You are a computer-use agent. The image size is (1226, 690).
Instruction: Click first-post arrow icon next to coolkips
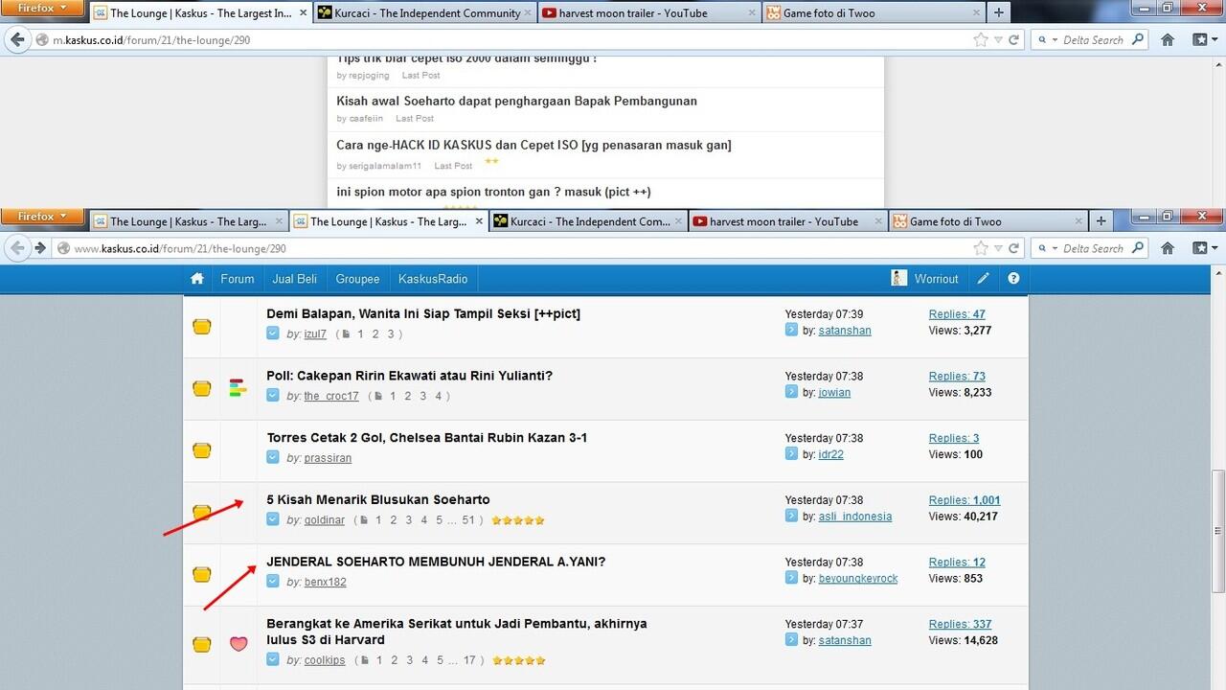click(x=273, y=660)
